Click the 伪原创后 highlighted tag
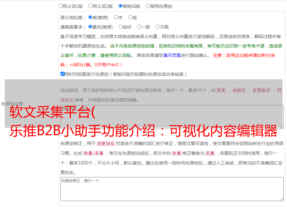 click(x=106, y=143)
